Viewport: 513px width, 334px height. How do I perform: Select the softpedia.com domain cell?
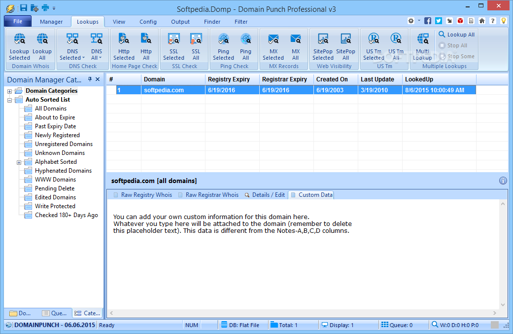[173, 90]
